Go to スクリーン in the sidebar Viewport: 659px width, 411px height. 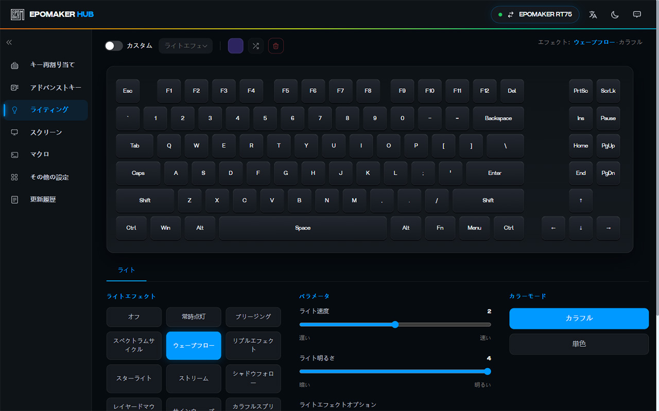point(45,133)
